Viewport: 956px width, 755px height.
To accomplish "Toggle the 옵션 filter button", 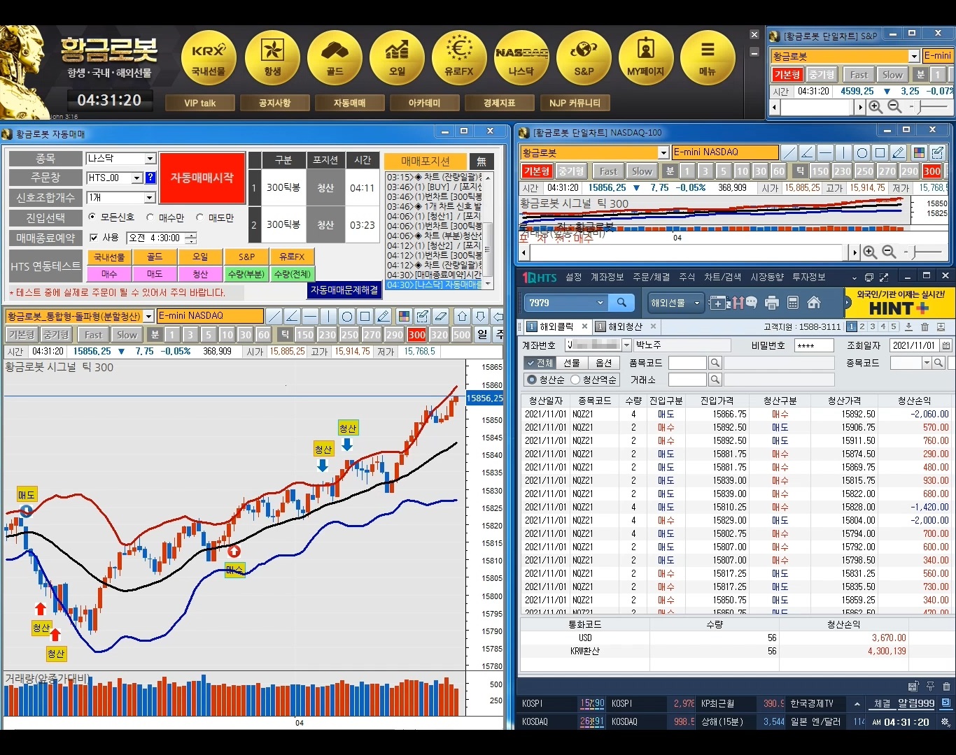I will tap(603, 363).
